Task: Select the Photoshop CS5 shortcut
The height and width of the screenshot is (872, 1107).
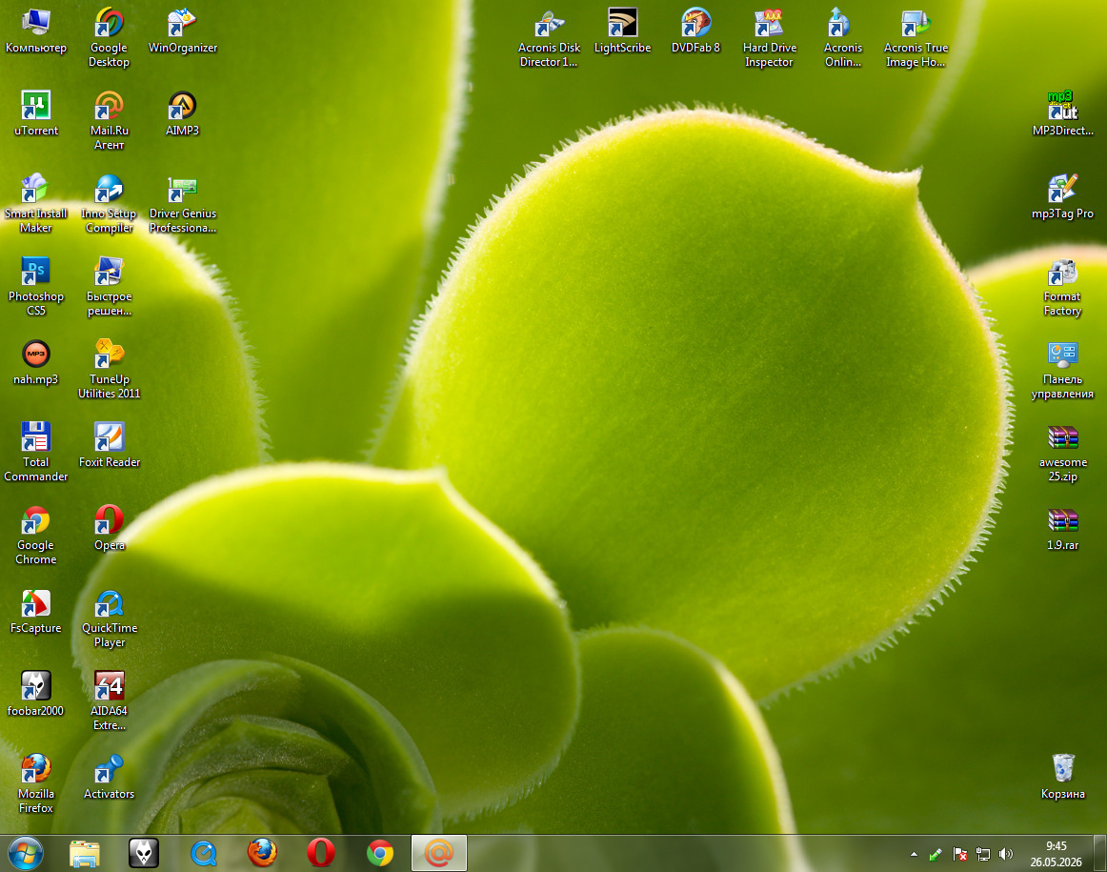Action: (x=36, y=286)
